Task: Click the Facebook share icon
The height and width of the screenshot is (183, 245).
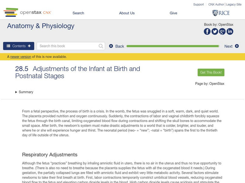Action: (x=207, y=31)
